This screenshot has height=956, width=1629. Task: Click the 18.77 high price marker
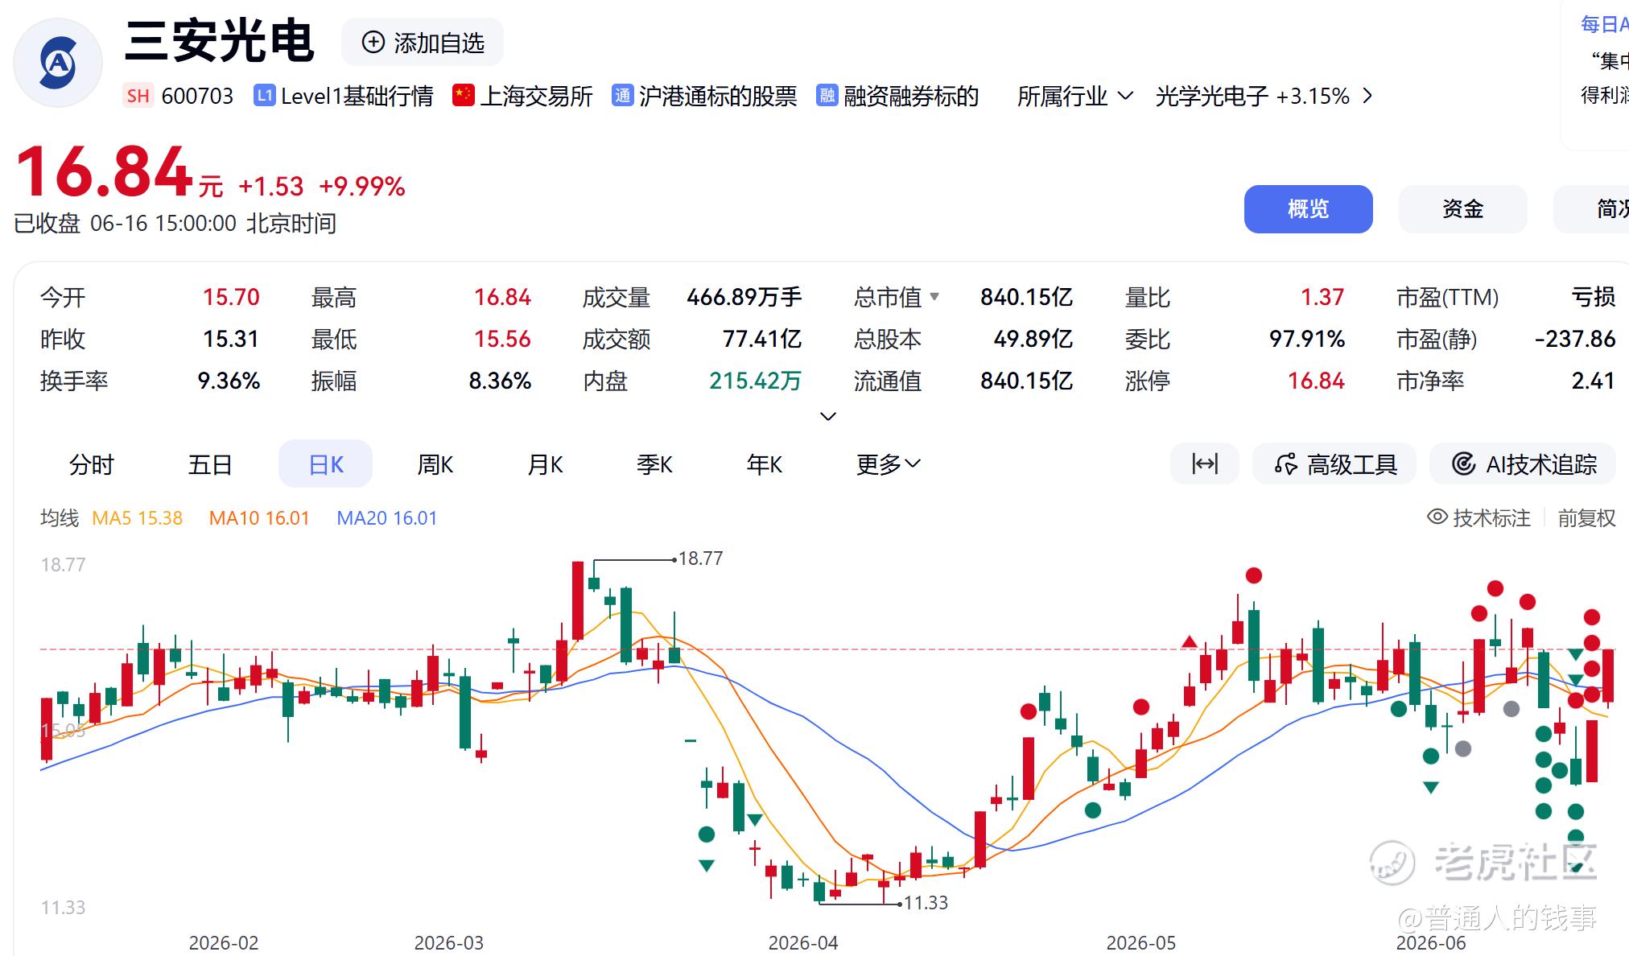(701, 558)
